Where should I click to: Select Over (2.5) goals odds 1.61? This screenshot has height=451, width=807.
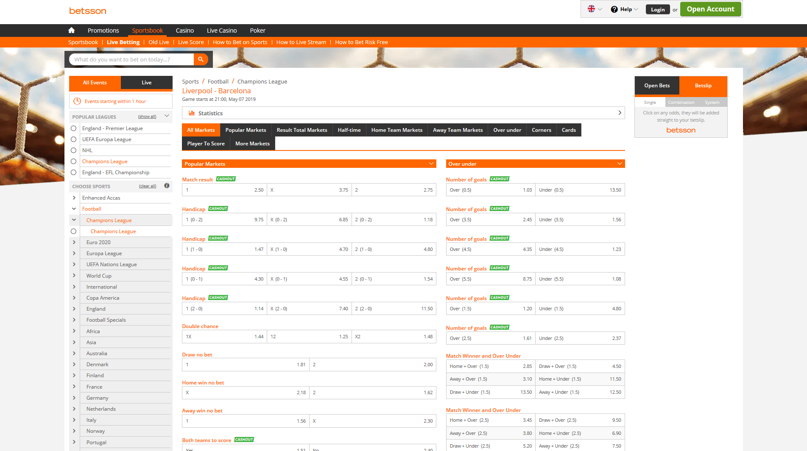pos(491,338)
